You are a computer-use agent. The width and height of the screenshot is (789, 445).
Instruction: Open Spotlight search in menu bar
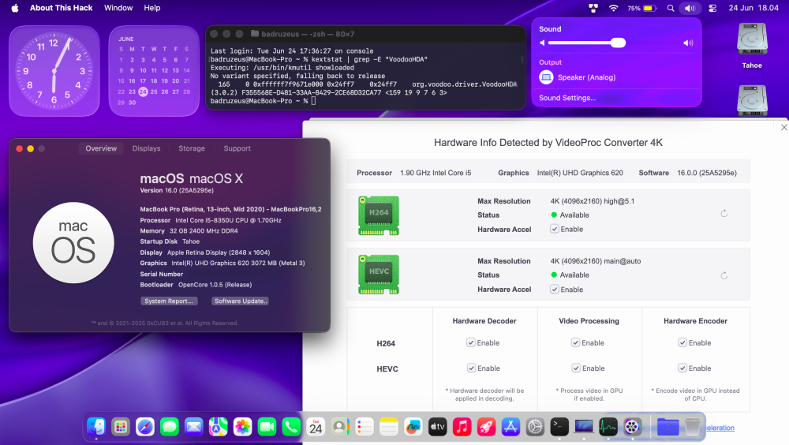pos(671,8)
